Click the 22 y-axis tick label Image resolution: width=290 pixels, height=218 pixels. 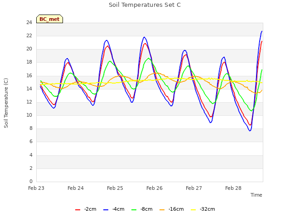(x=29, y=36)
